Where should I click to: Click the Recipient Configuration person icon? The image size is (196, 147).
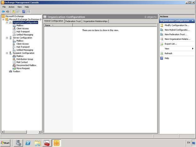click(x=11, y=53)
